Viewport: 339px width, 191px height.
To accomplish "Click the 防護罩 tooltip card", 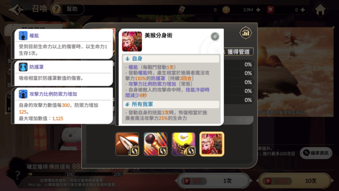I will click(63, 73).
